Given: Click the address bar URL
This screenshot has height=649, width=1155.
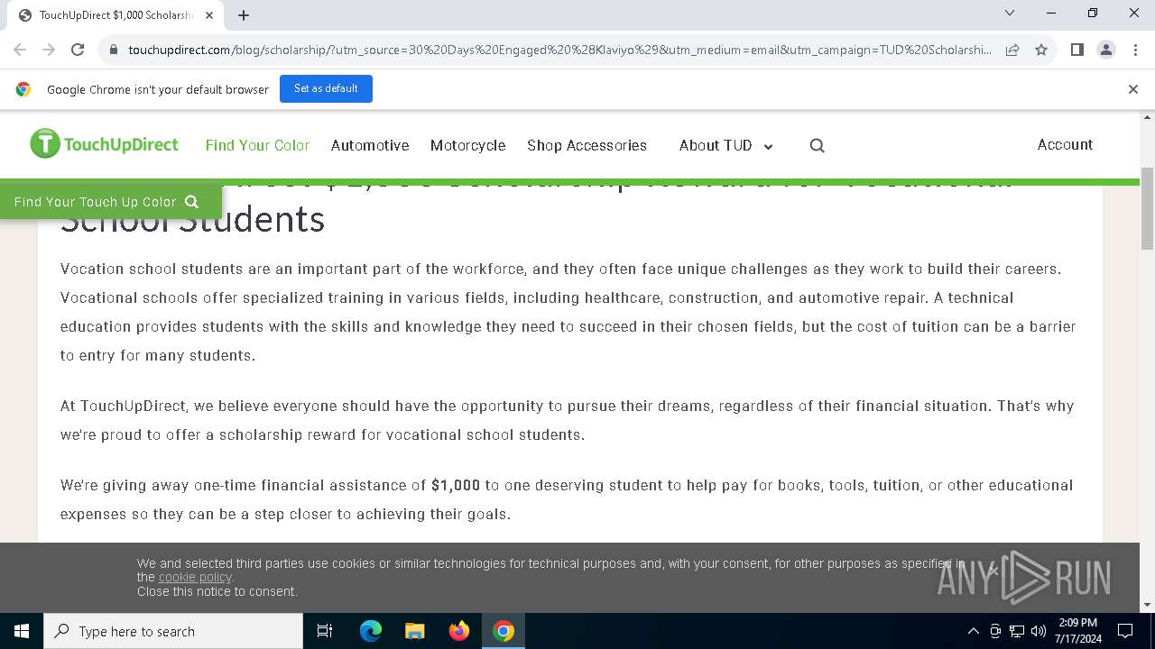Looking at the screenshot, I should point(559,50).
